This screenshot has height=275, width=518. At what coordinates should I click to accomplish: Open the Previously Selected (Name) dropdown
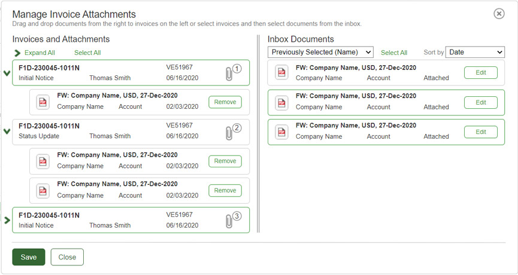coord(320,53)
